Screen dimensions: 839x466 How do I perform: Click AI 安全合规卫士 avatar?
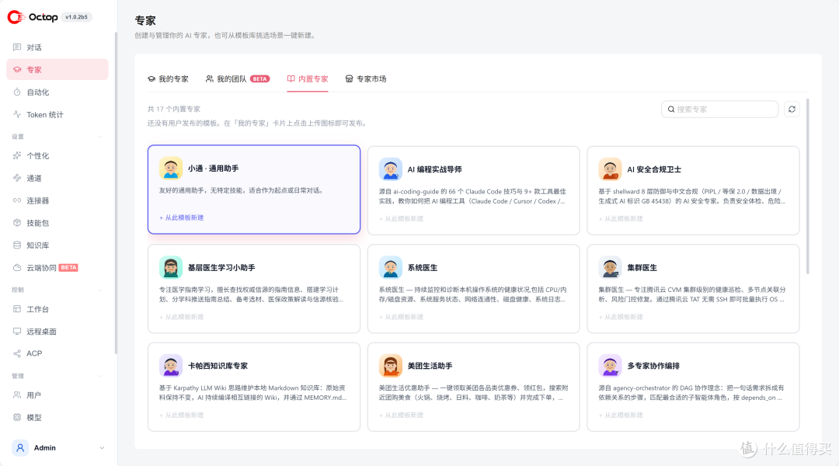point(610,169)
